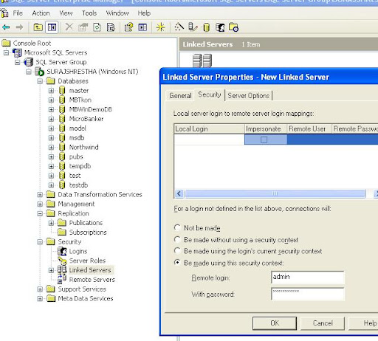Toggle the Show/Hide console tree icon
The width and height of the screenshot is (378, 341).
[x=52, y=27]
